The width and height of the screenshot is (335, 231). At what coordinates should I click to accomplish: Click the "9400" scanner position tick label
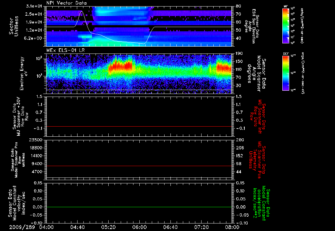[x=37, y=164]
